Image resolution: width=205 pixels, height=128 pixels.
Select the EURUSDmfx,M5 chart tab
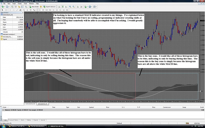(30, 104)
